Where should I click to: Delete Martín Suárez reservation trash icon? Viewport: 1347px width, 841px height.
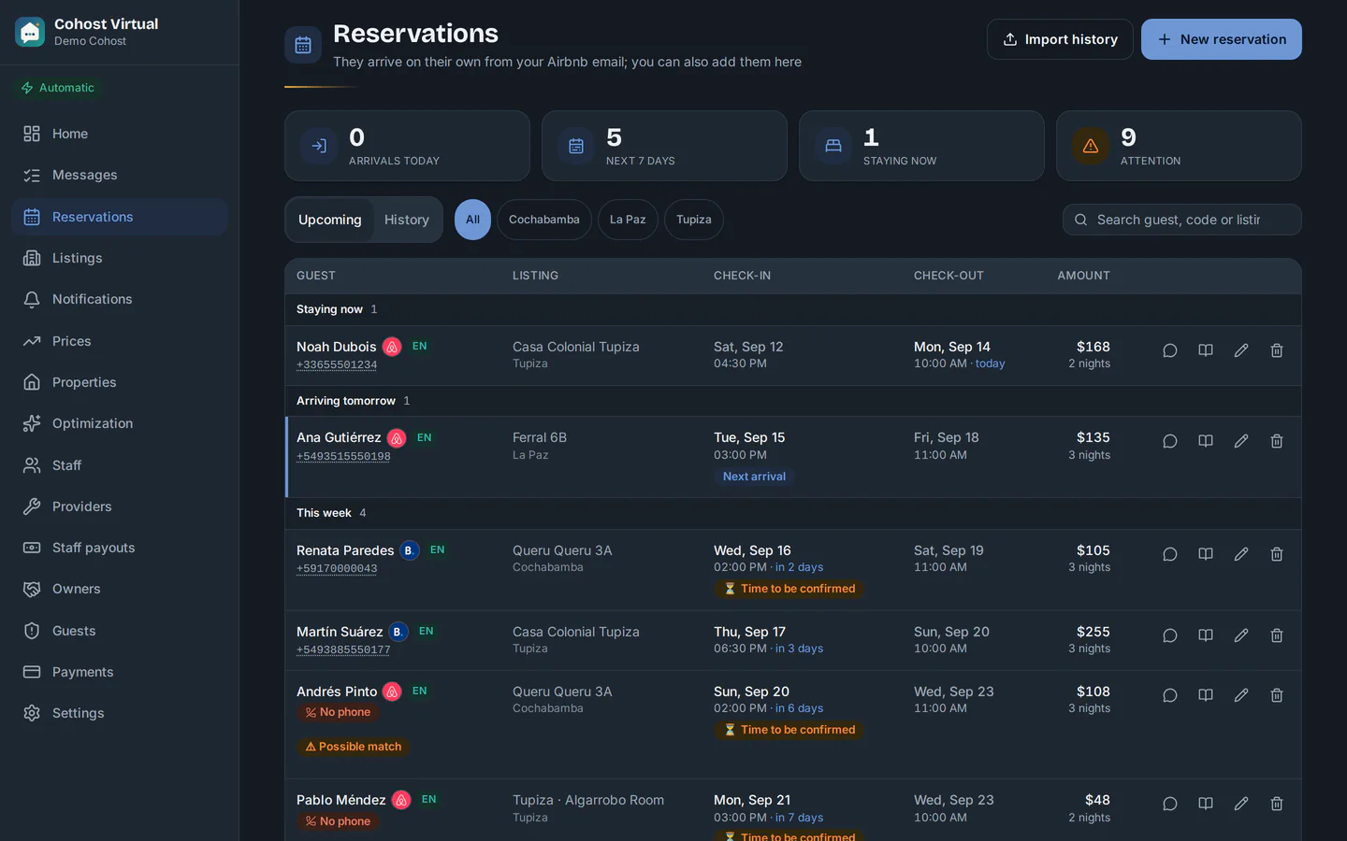click(1277, 635)
